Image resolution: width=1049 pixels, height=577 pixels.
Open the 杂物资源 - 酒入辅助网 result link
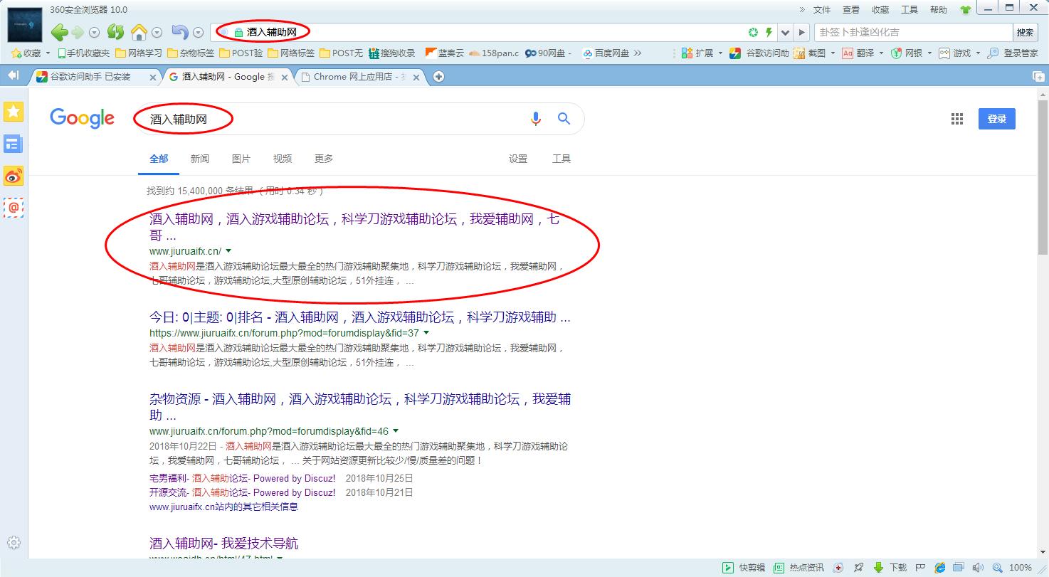click(x=360, y=407)
